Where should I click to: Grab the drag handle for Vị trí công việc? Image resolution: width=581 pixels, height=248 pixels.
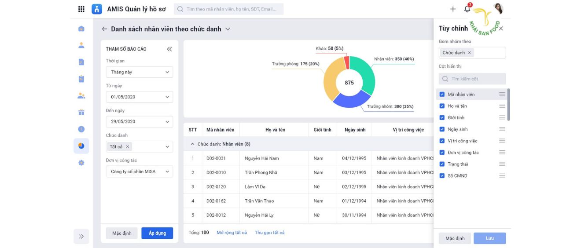502,141
